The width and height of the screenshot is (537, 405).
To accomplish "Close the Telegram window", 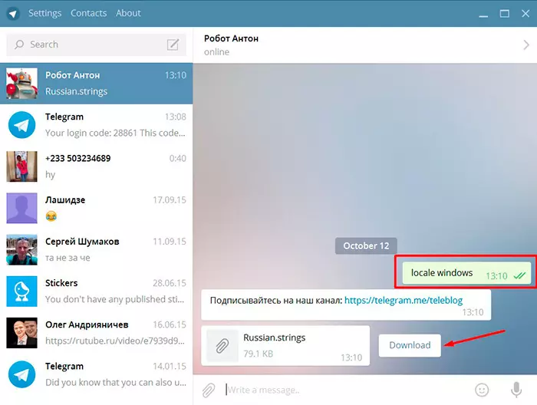I will click(x=525, y=14).
